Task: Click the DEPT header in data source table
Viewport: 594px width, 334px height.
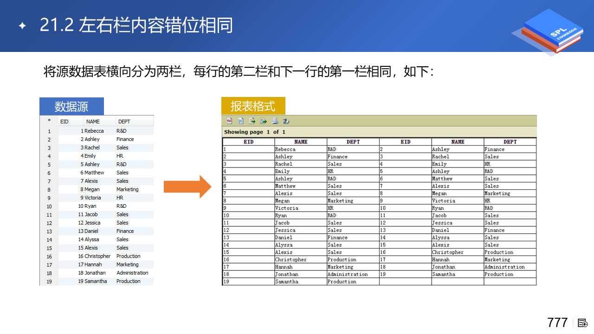Action: click(124, 122)
